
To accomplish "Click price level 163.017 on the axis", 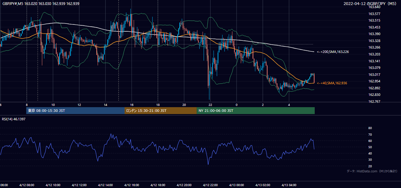I will [x=374, y=75].
